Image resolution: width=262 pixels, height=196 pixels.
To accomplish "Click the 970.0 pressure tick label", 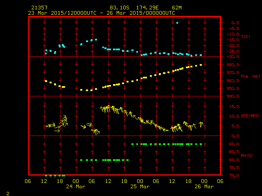I will click(233, 73).
